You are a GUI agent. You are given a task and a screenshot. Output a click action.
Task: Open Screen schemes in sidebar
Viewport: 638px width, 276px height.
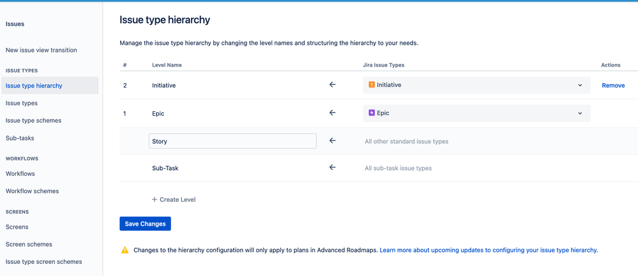coord(29,244)
